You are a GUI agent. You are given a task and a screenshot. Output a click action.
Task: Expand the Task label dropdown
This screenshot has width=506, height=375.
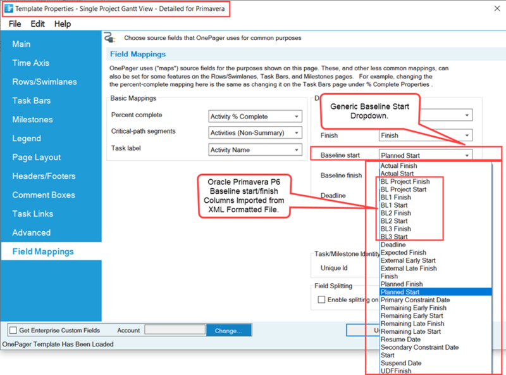point(255,149)
